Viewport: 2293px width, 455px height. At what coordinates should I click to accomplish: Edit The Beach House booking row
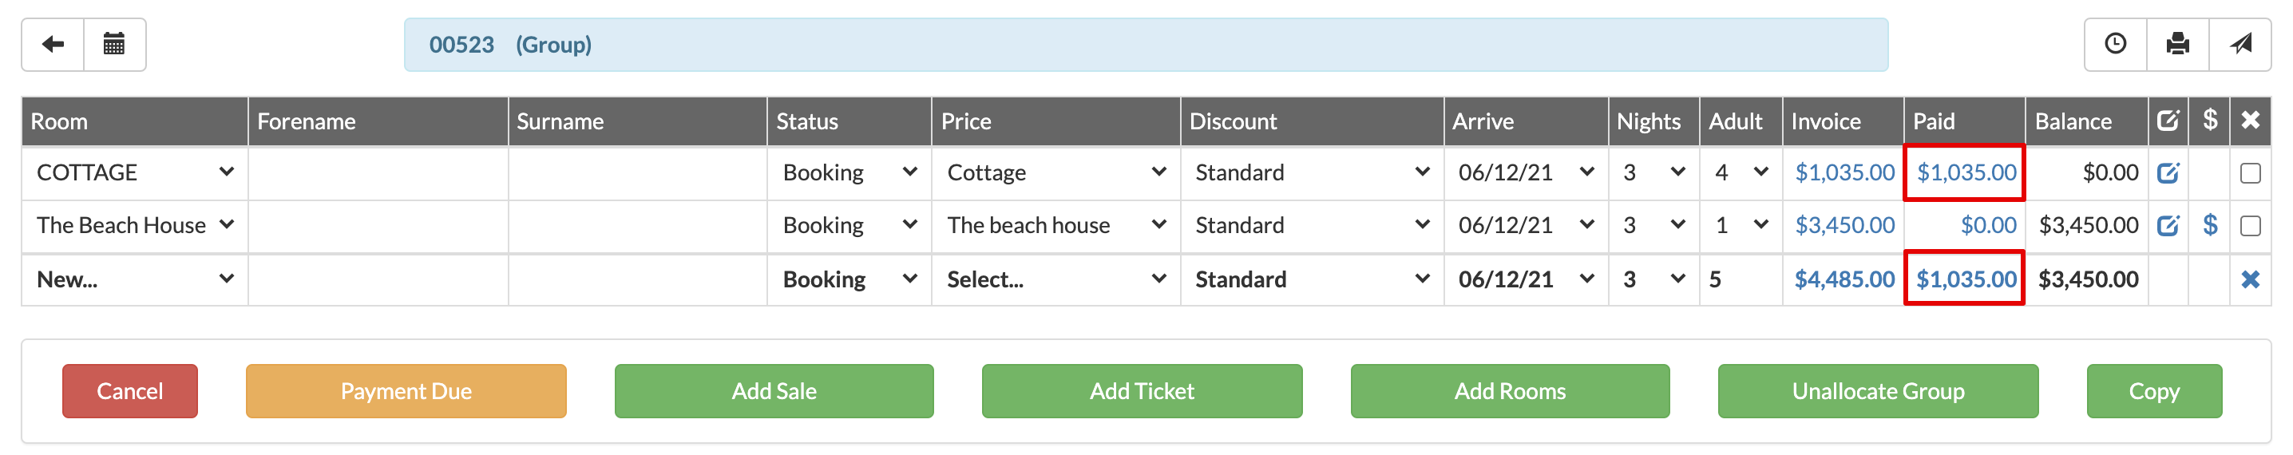(x=2168, y=225)
